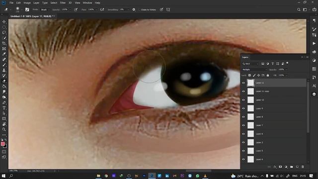The width and height of the screenshot is (318, 179).
Task: Click Layer 9 thumbnail
Action: point(250,108)
